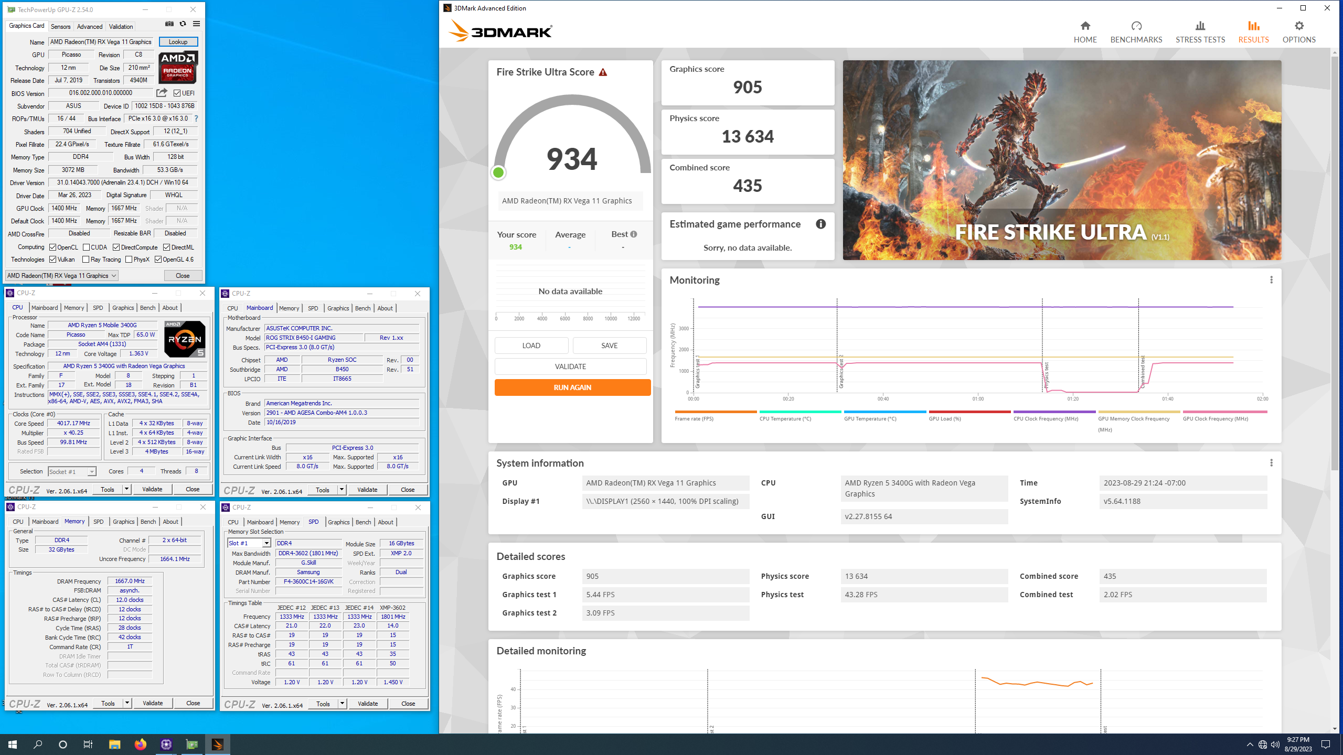Show hidden system tray icons
Viewport: 1343px width, 755px height.
(1250, 745)
